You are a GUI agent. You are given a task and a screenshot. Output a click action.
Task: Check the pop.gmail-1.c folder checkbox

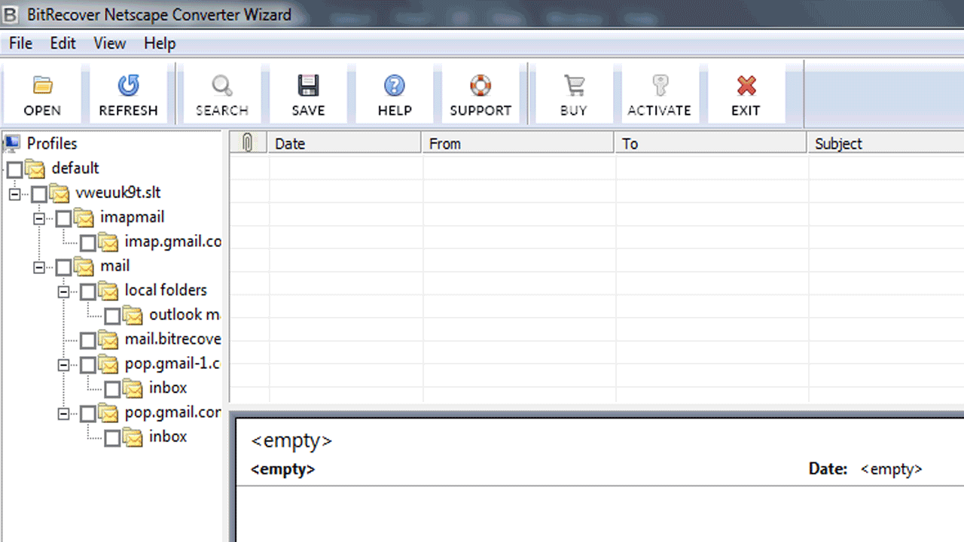(87, 365)
